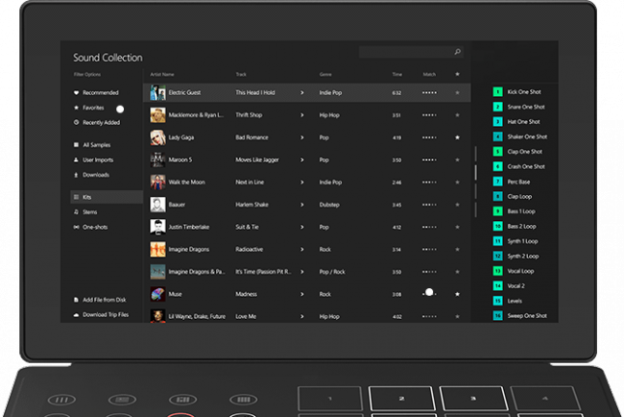Open the User Imports section
Screen dimensions: 624x417
point(98,160)
